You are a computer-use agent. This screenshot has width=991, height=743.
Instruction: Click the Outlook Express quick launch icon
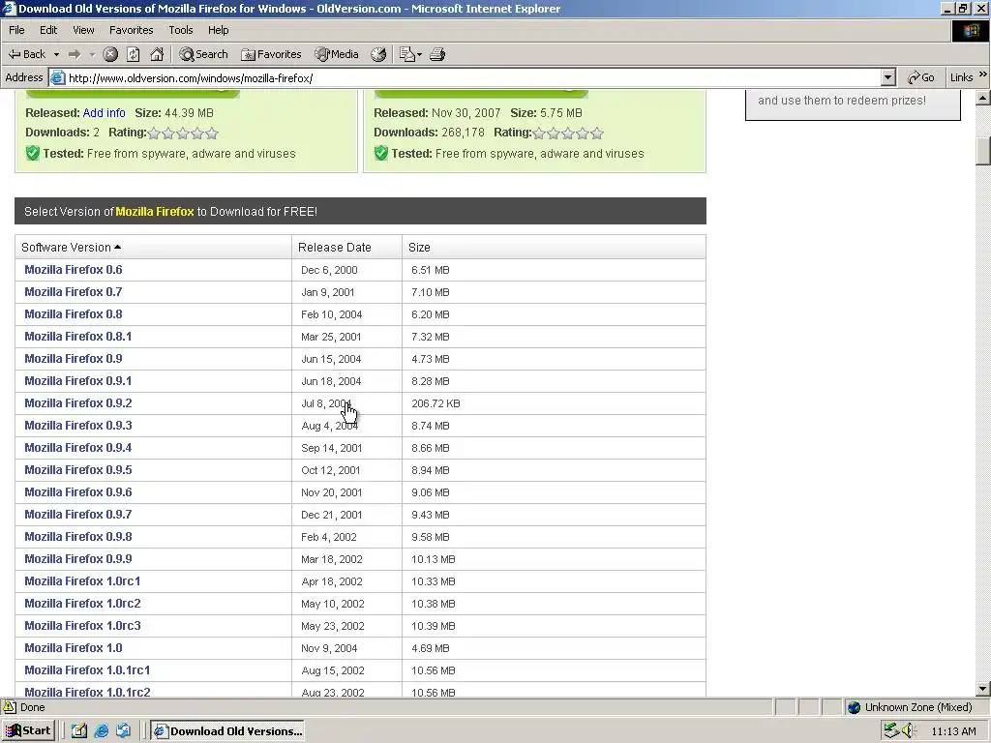123,731
